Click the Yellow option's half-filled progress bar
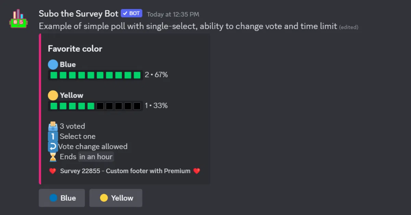Image resolution: width=411 pixels, height=215 pixels. point(95,106)
